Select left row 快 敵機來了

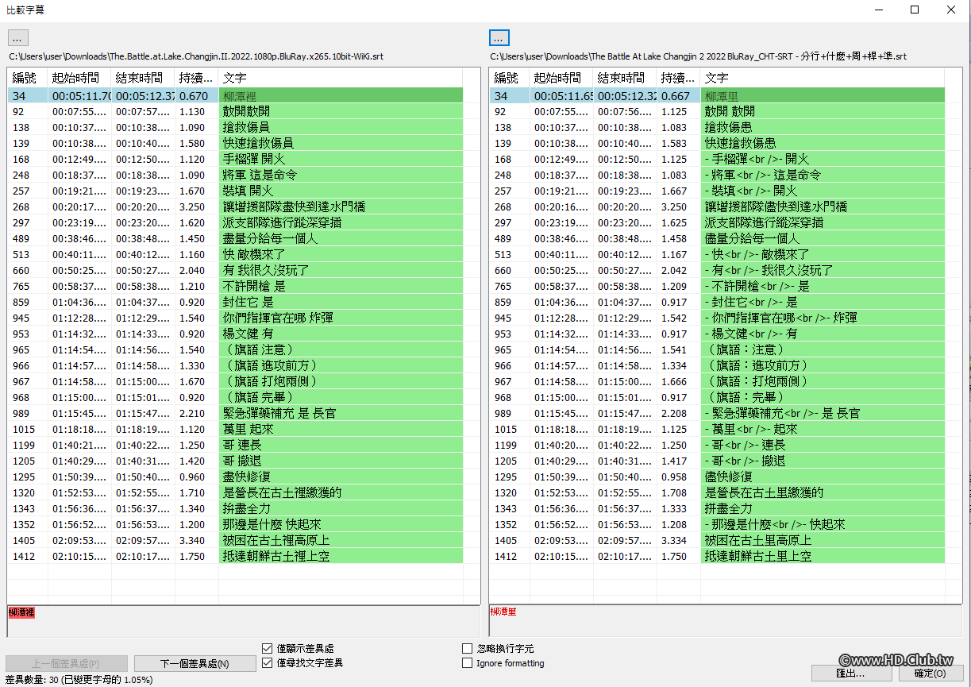[235, 254]
